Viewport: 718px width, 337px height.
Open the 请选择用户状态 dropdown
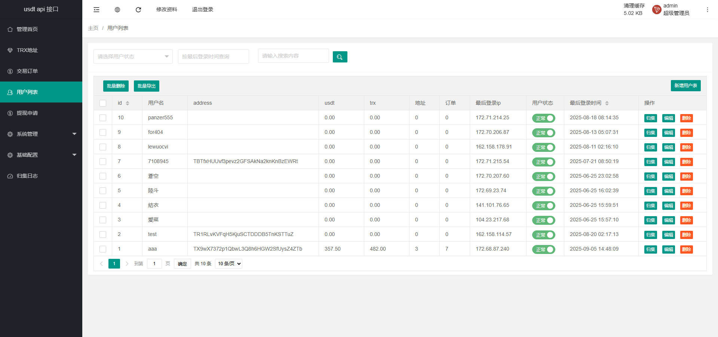pyautogui.click(x=133, y=56)
